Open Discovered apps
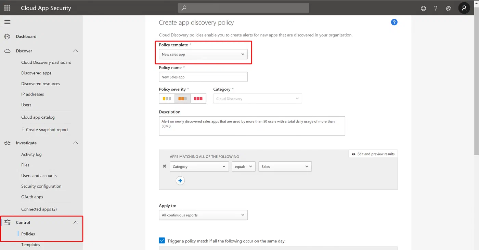 click(x=36, y=73)
